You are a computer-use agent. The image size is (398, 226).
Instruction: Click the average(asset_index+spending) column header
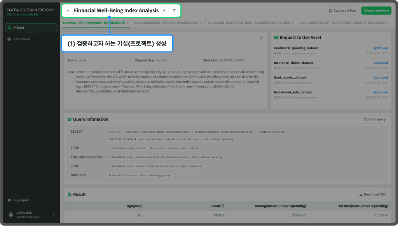pos(281,206)
